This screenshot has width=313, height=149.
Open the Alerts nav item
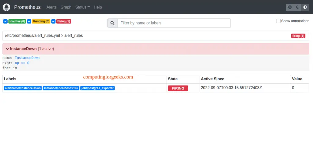51,7
